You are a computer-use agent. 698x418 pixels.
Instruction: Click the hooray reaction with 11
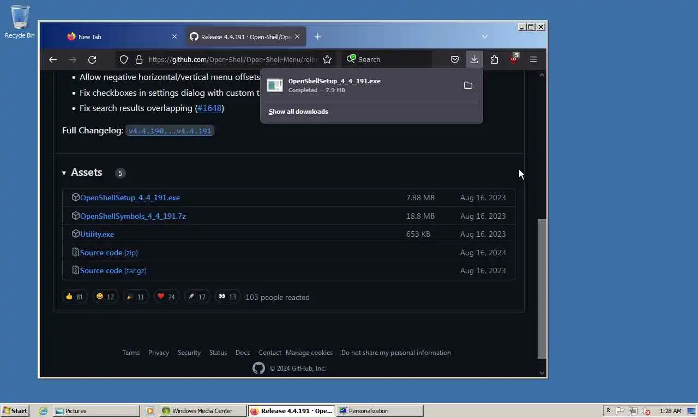136,297
